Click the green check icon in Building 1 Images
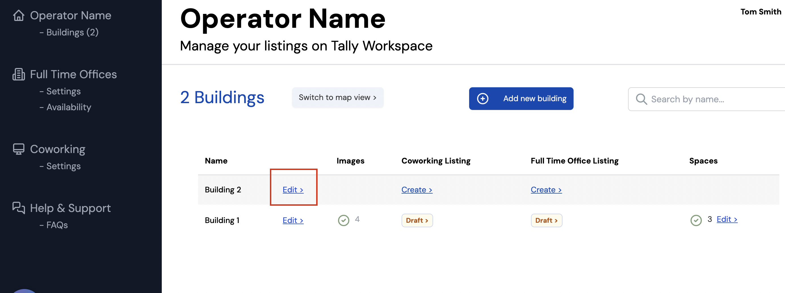 pos(343,220)
